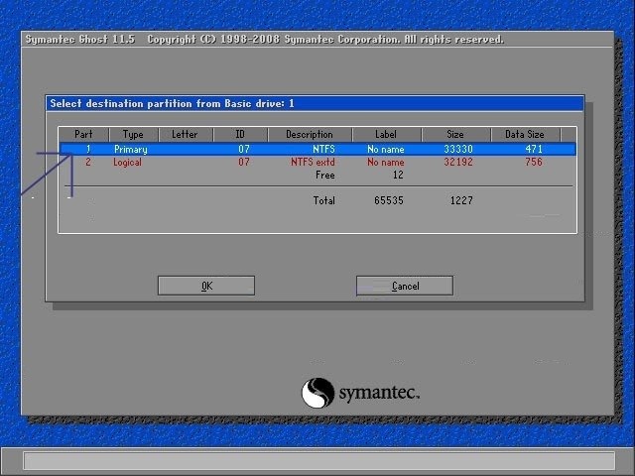Click the dialog title 'Select destination partition'
The height and width of the screenshot is (476, 635).
[x=172, y=103]
